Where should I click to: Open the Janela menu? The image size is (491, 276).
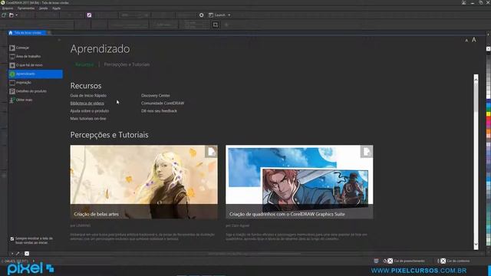click(43, 8)
